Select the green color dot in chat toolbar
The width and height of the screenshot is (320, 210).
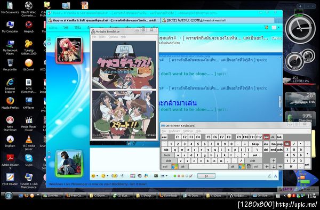[175, 176]
